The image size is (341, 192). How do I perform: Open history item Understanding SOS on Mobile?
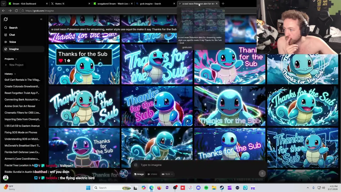[22, 139]
